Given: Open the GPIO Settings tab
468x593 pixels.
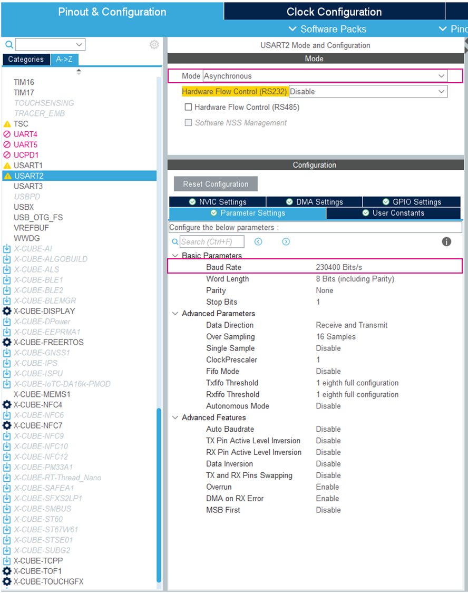Looking at the screenshot, I should tap(412, 202).
